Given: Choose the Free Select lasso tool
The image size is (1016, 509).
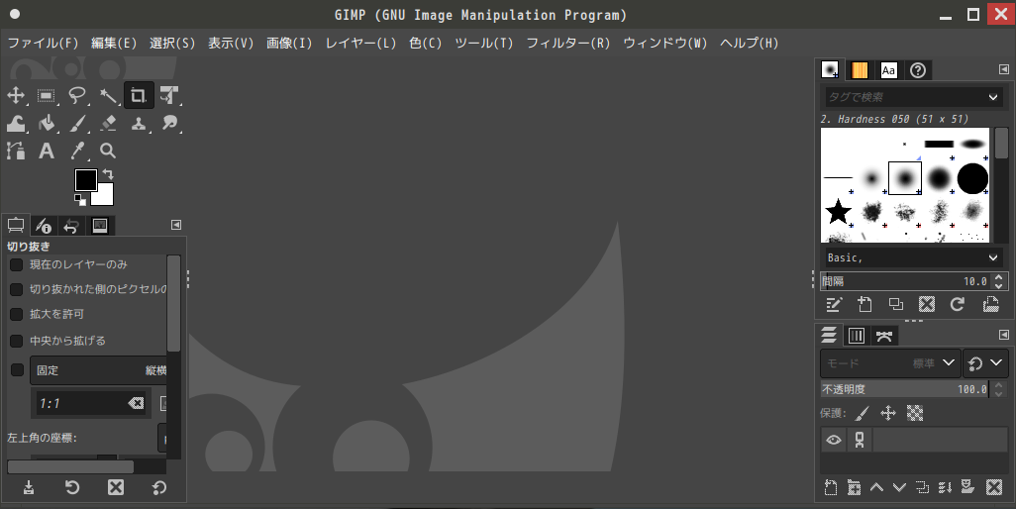Looking at the screenshot, I should [77, 96].
